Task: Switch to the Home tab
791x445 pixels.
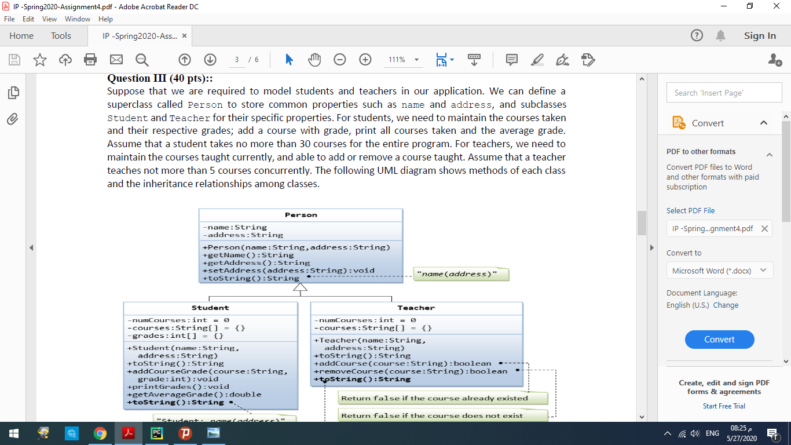Action: click(21, 36)
